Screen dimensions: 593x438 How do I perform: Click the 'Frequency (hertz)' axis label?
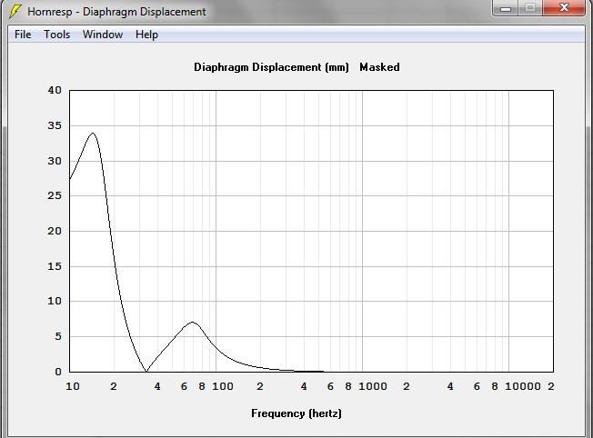pos(296,413)
